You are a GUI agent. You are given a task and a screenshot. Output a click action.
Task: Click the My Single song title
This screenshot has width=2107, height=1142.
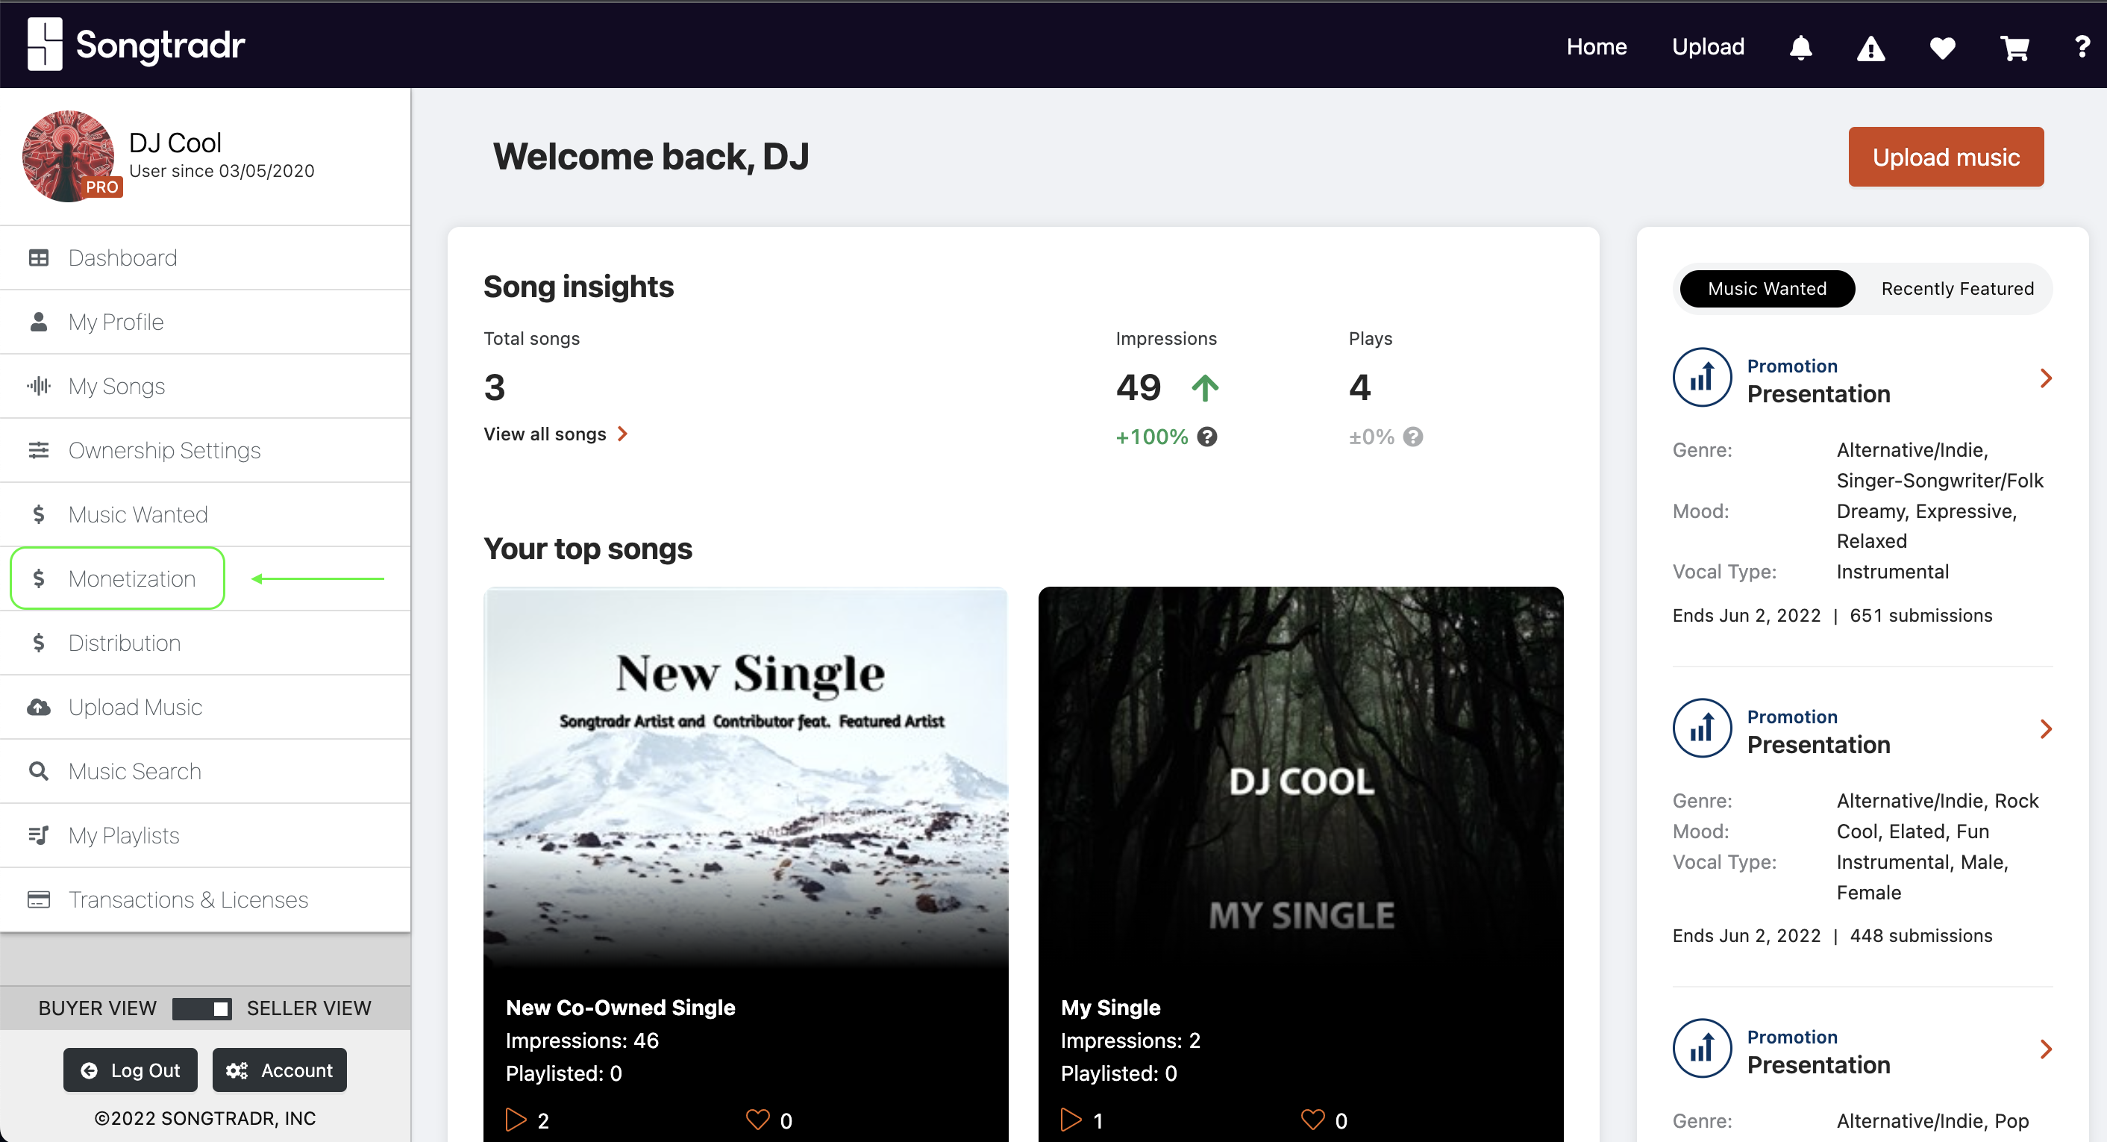[1110, 1007]
